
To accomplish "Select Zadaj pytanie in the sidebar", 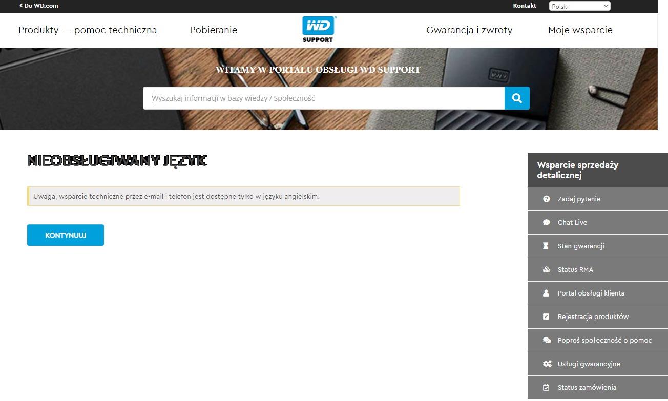I will [598, 199].
